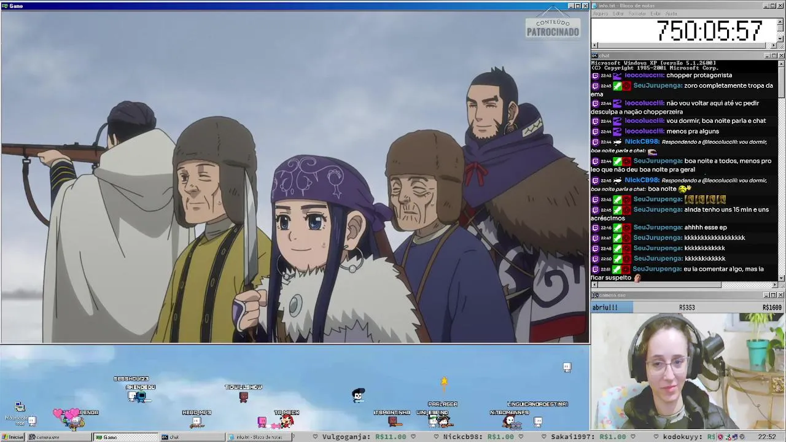Click Vulgoganja: R$11.00 in donation ticker

[x=365, y=437]
